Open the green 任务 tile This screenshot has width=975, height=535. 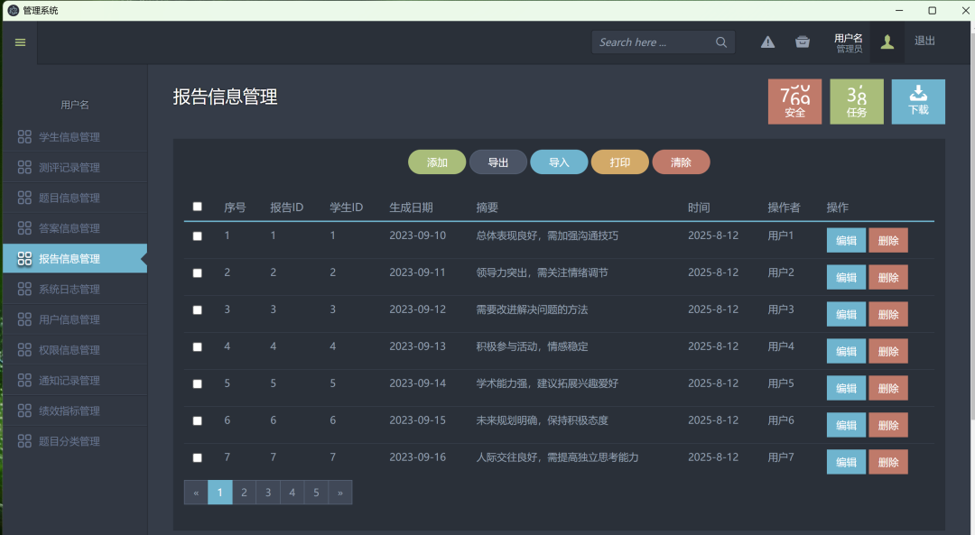pyautogui.click(x=857, y=101)
